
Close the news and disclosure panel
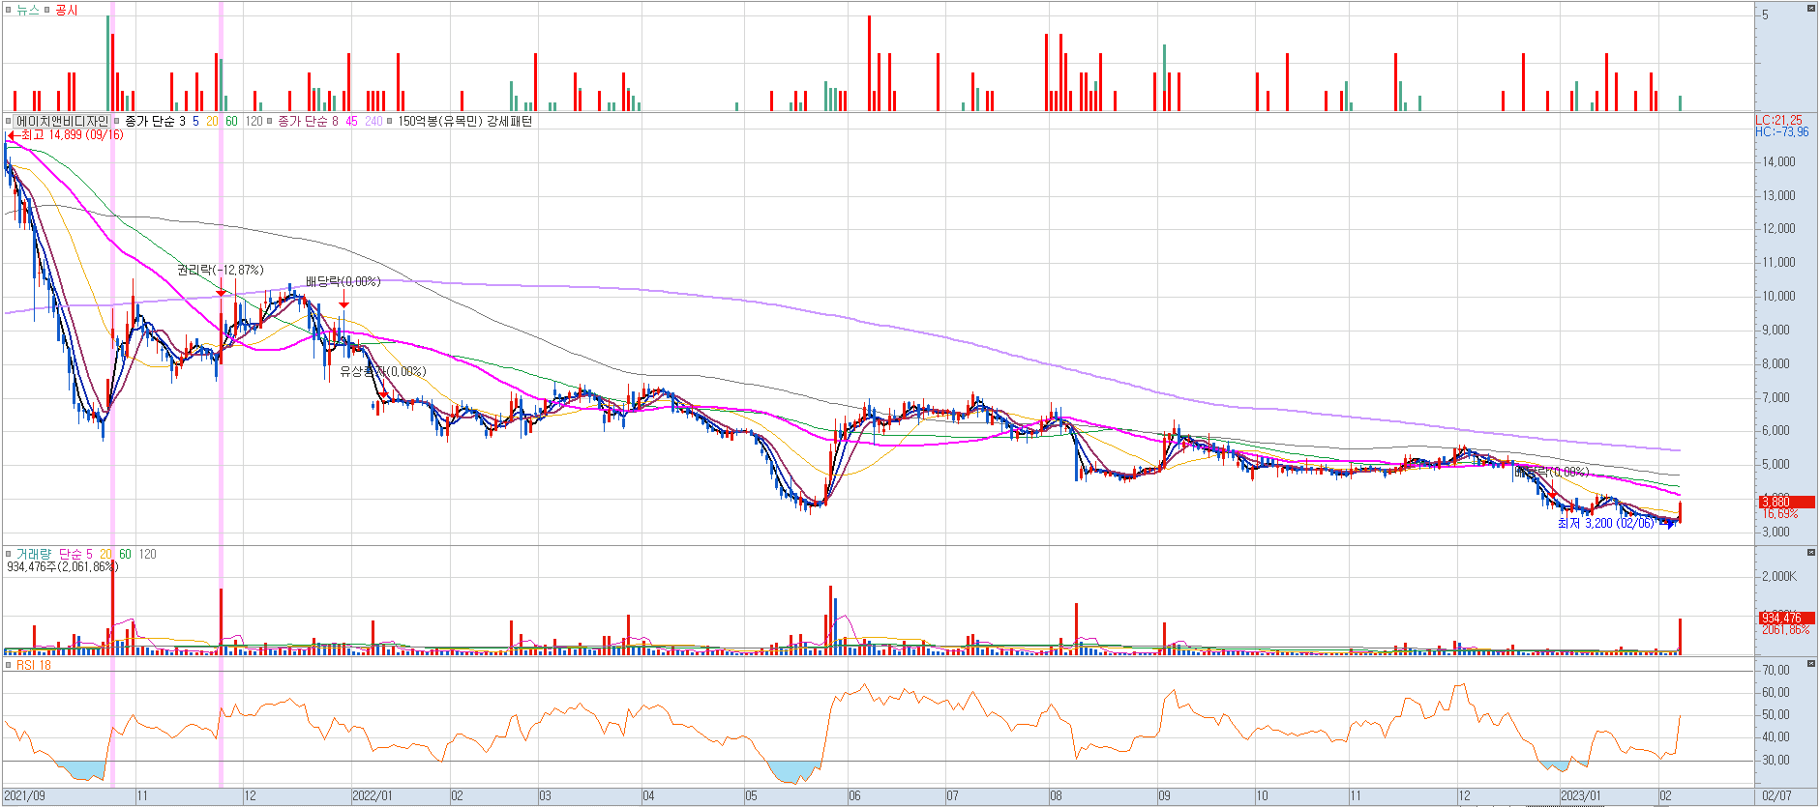pyautogui.click(x=1811, y=8)
